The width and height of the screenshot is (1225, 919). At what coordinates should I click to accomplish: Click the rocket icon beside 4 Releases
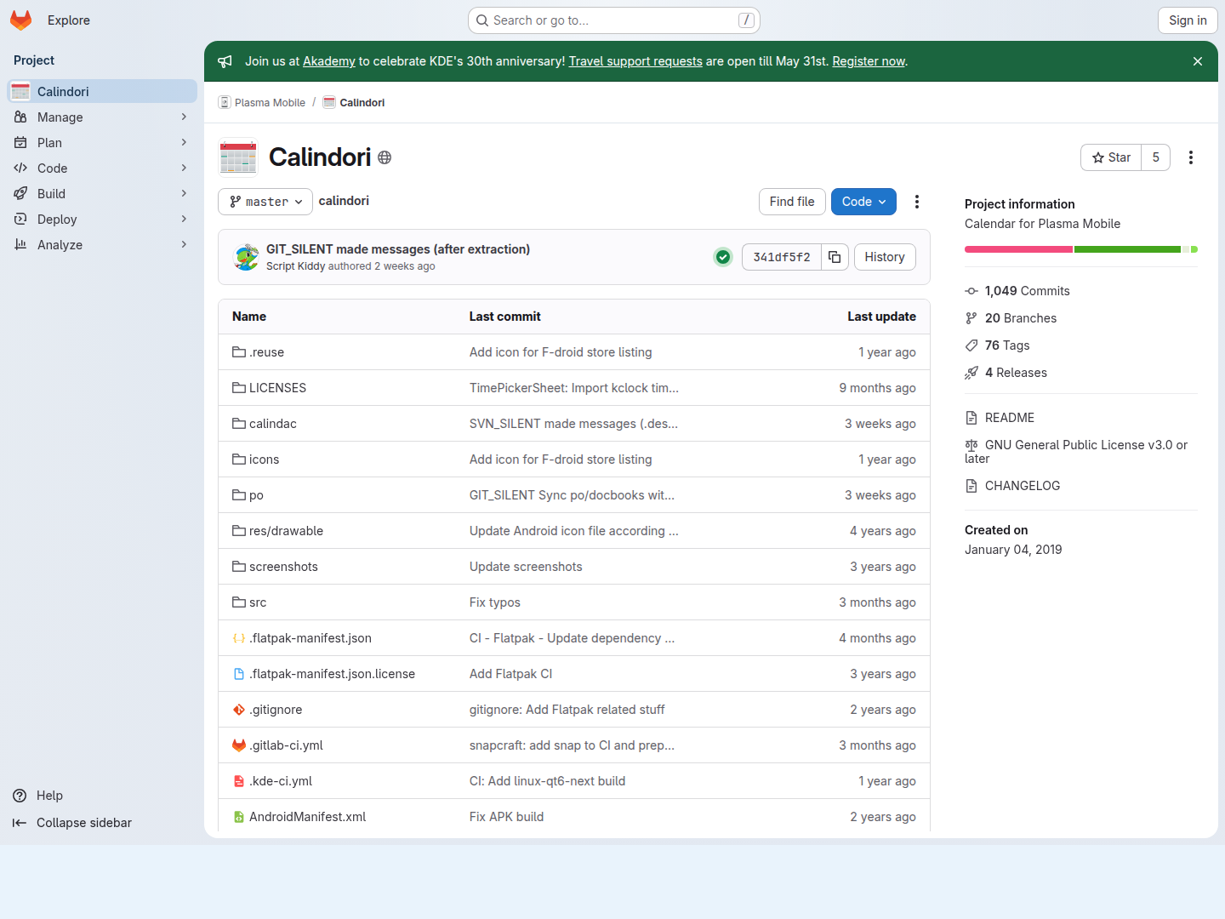(971, 373)
